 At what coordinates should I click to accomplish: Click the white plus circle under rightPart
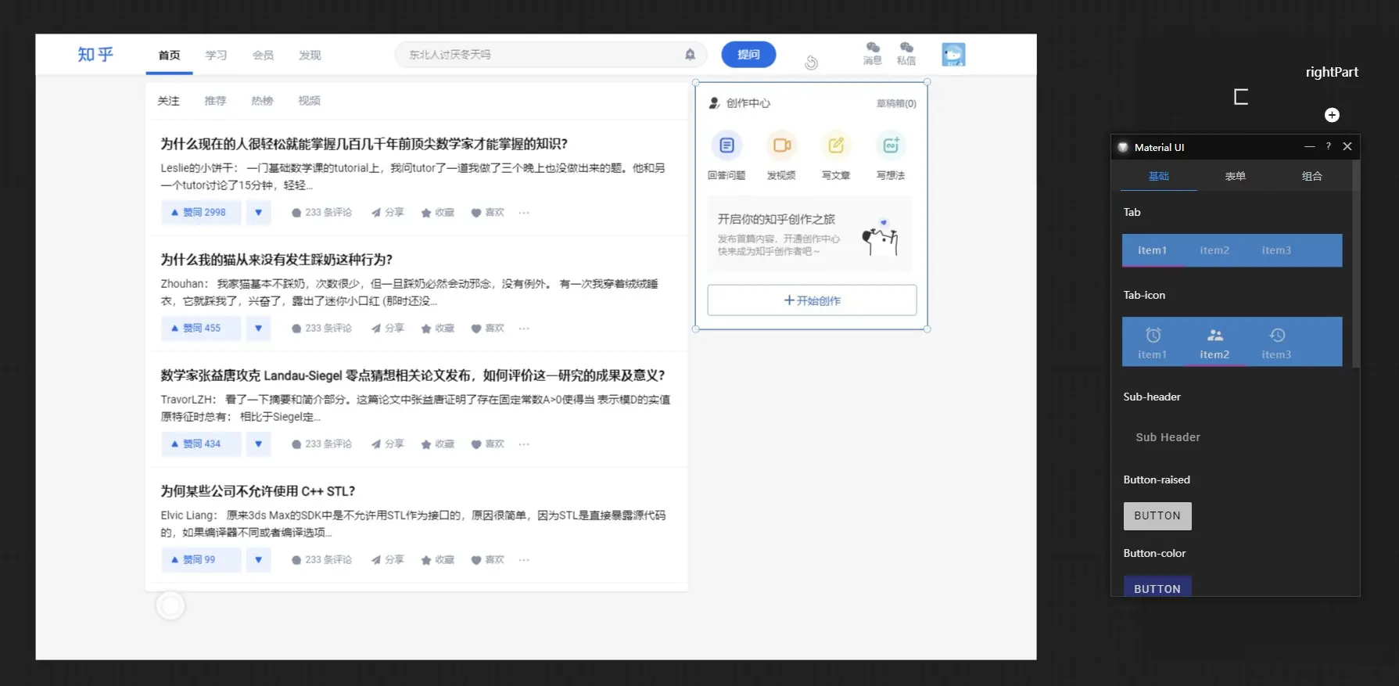point(1332,115)
